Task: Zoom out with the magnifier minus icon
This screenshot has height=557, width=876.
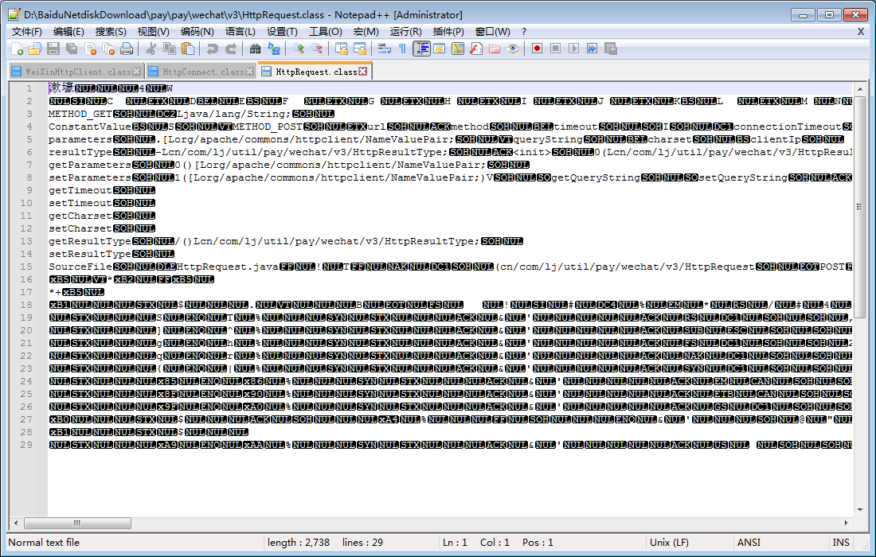Action: click(x=317, y=49)
